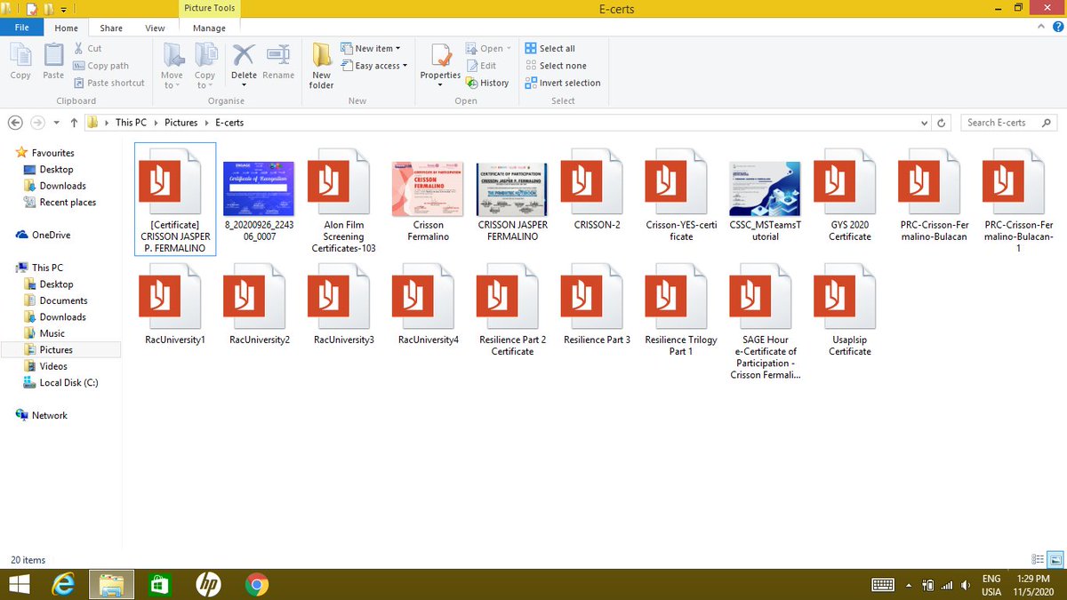Expand the ribbon minimize chevron

(1039, 28)
